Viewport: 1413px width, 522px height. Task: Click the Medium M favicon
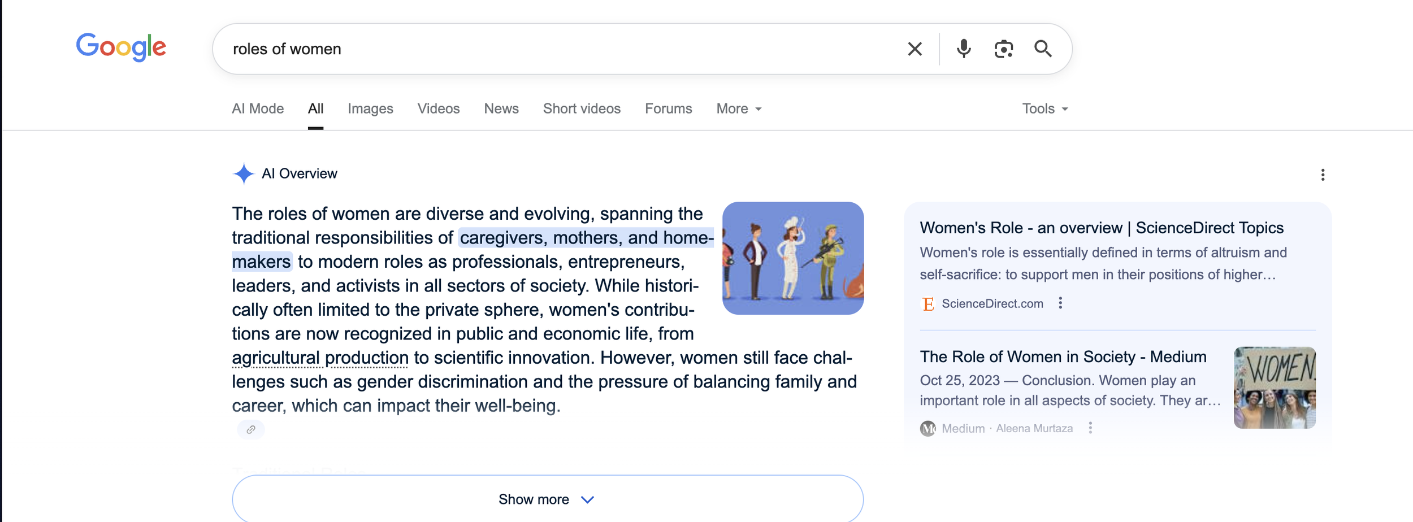[x=927, y=429]
